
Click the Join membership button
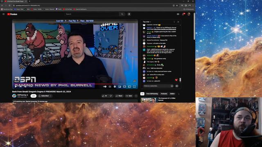click(34, 96)
